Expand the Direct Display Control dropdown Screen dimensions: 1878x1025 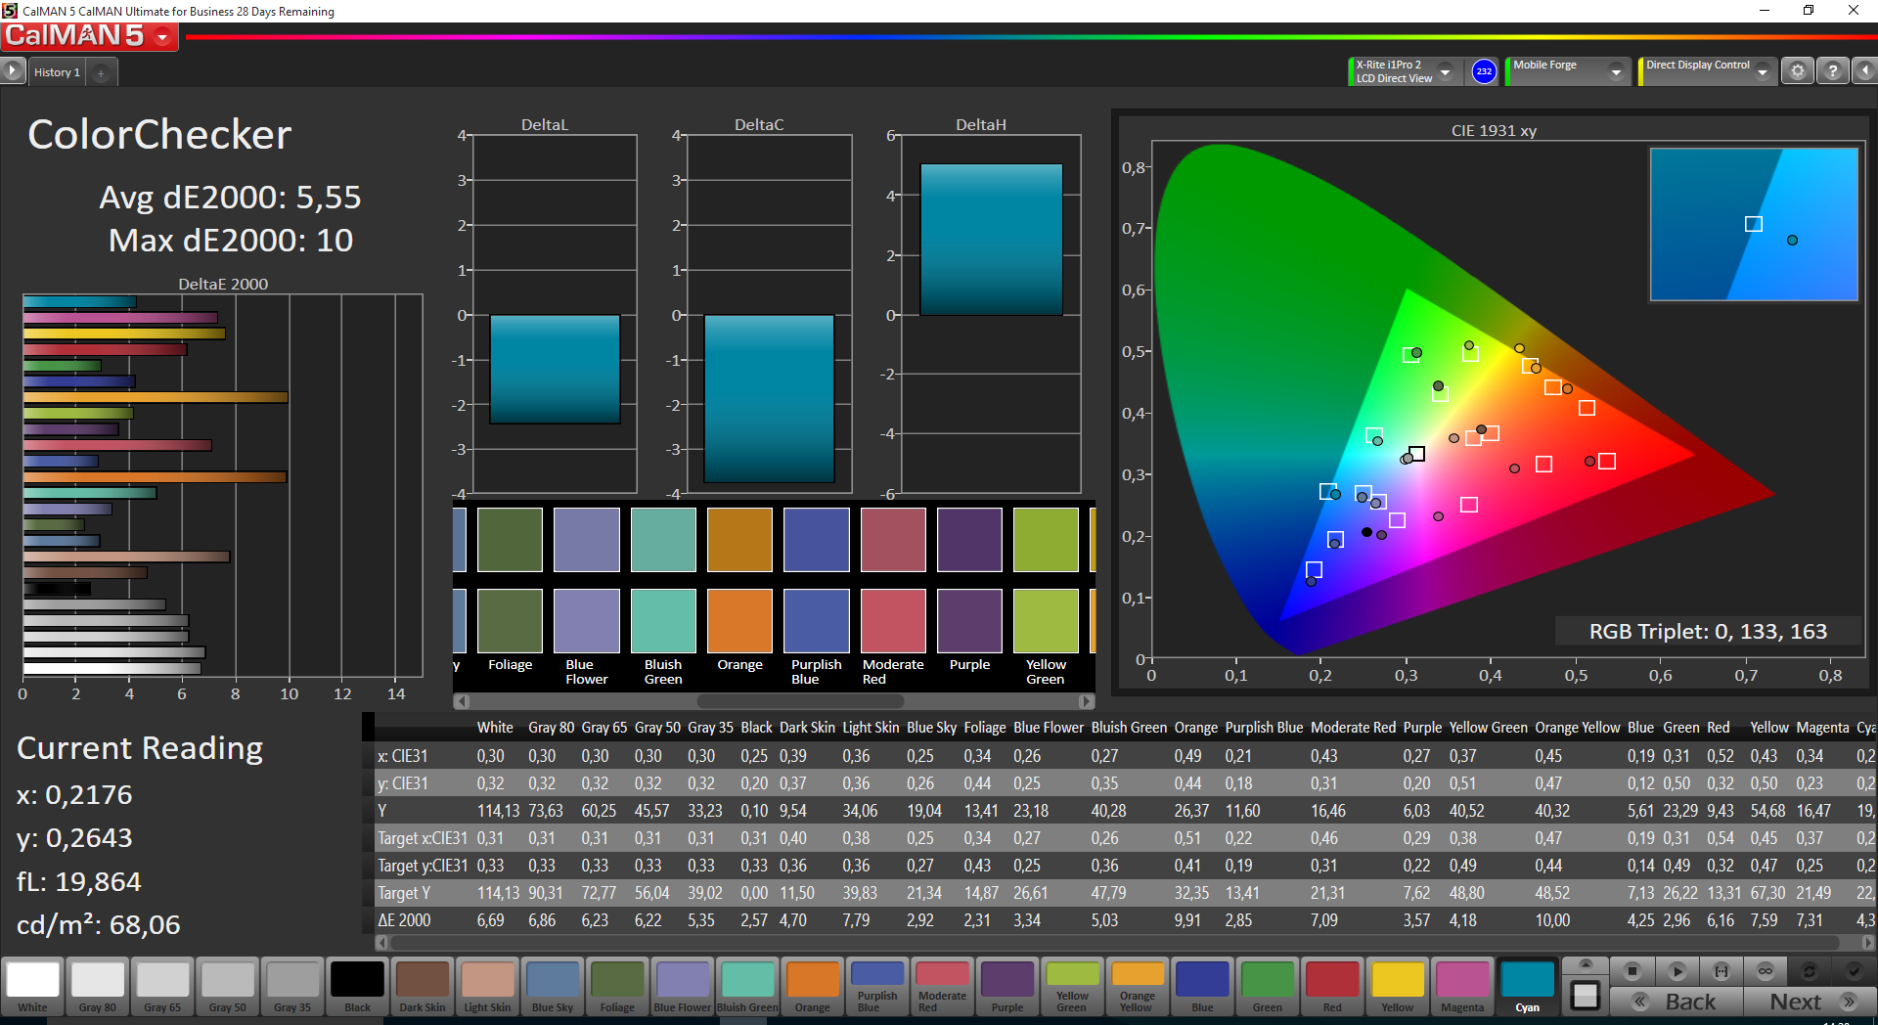pos(1762,71)
